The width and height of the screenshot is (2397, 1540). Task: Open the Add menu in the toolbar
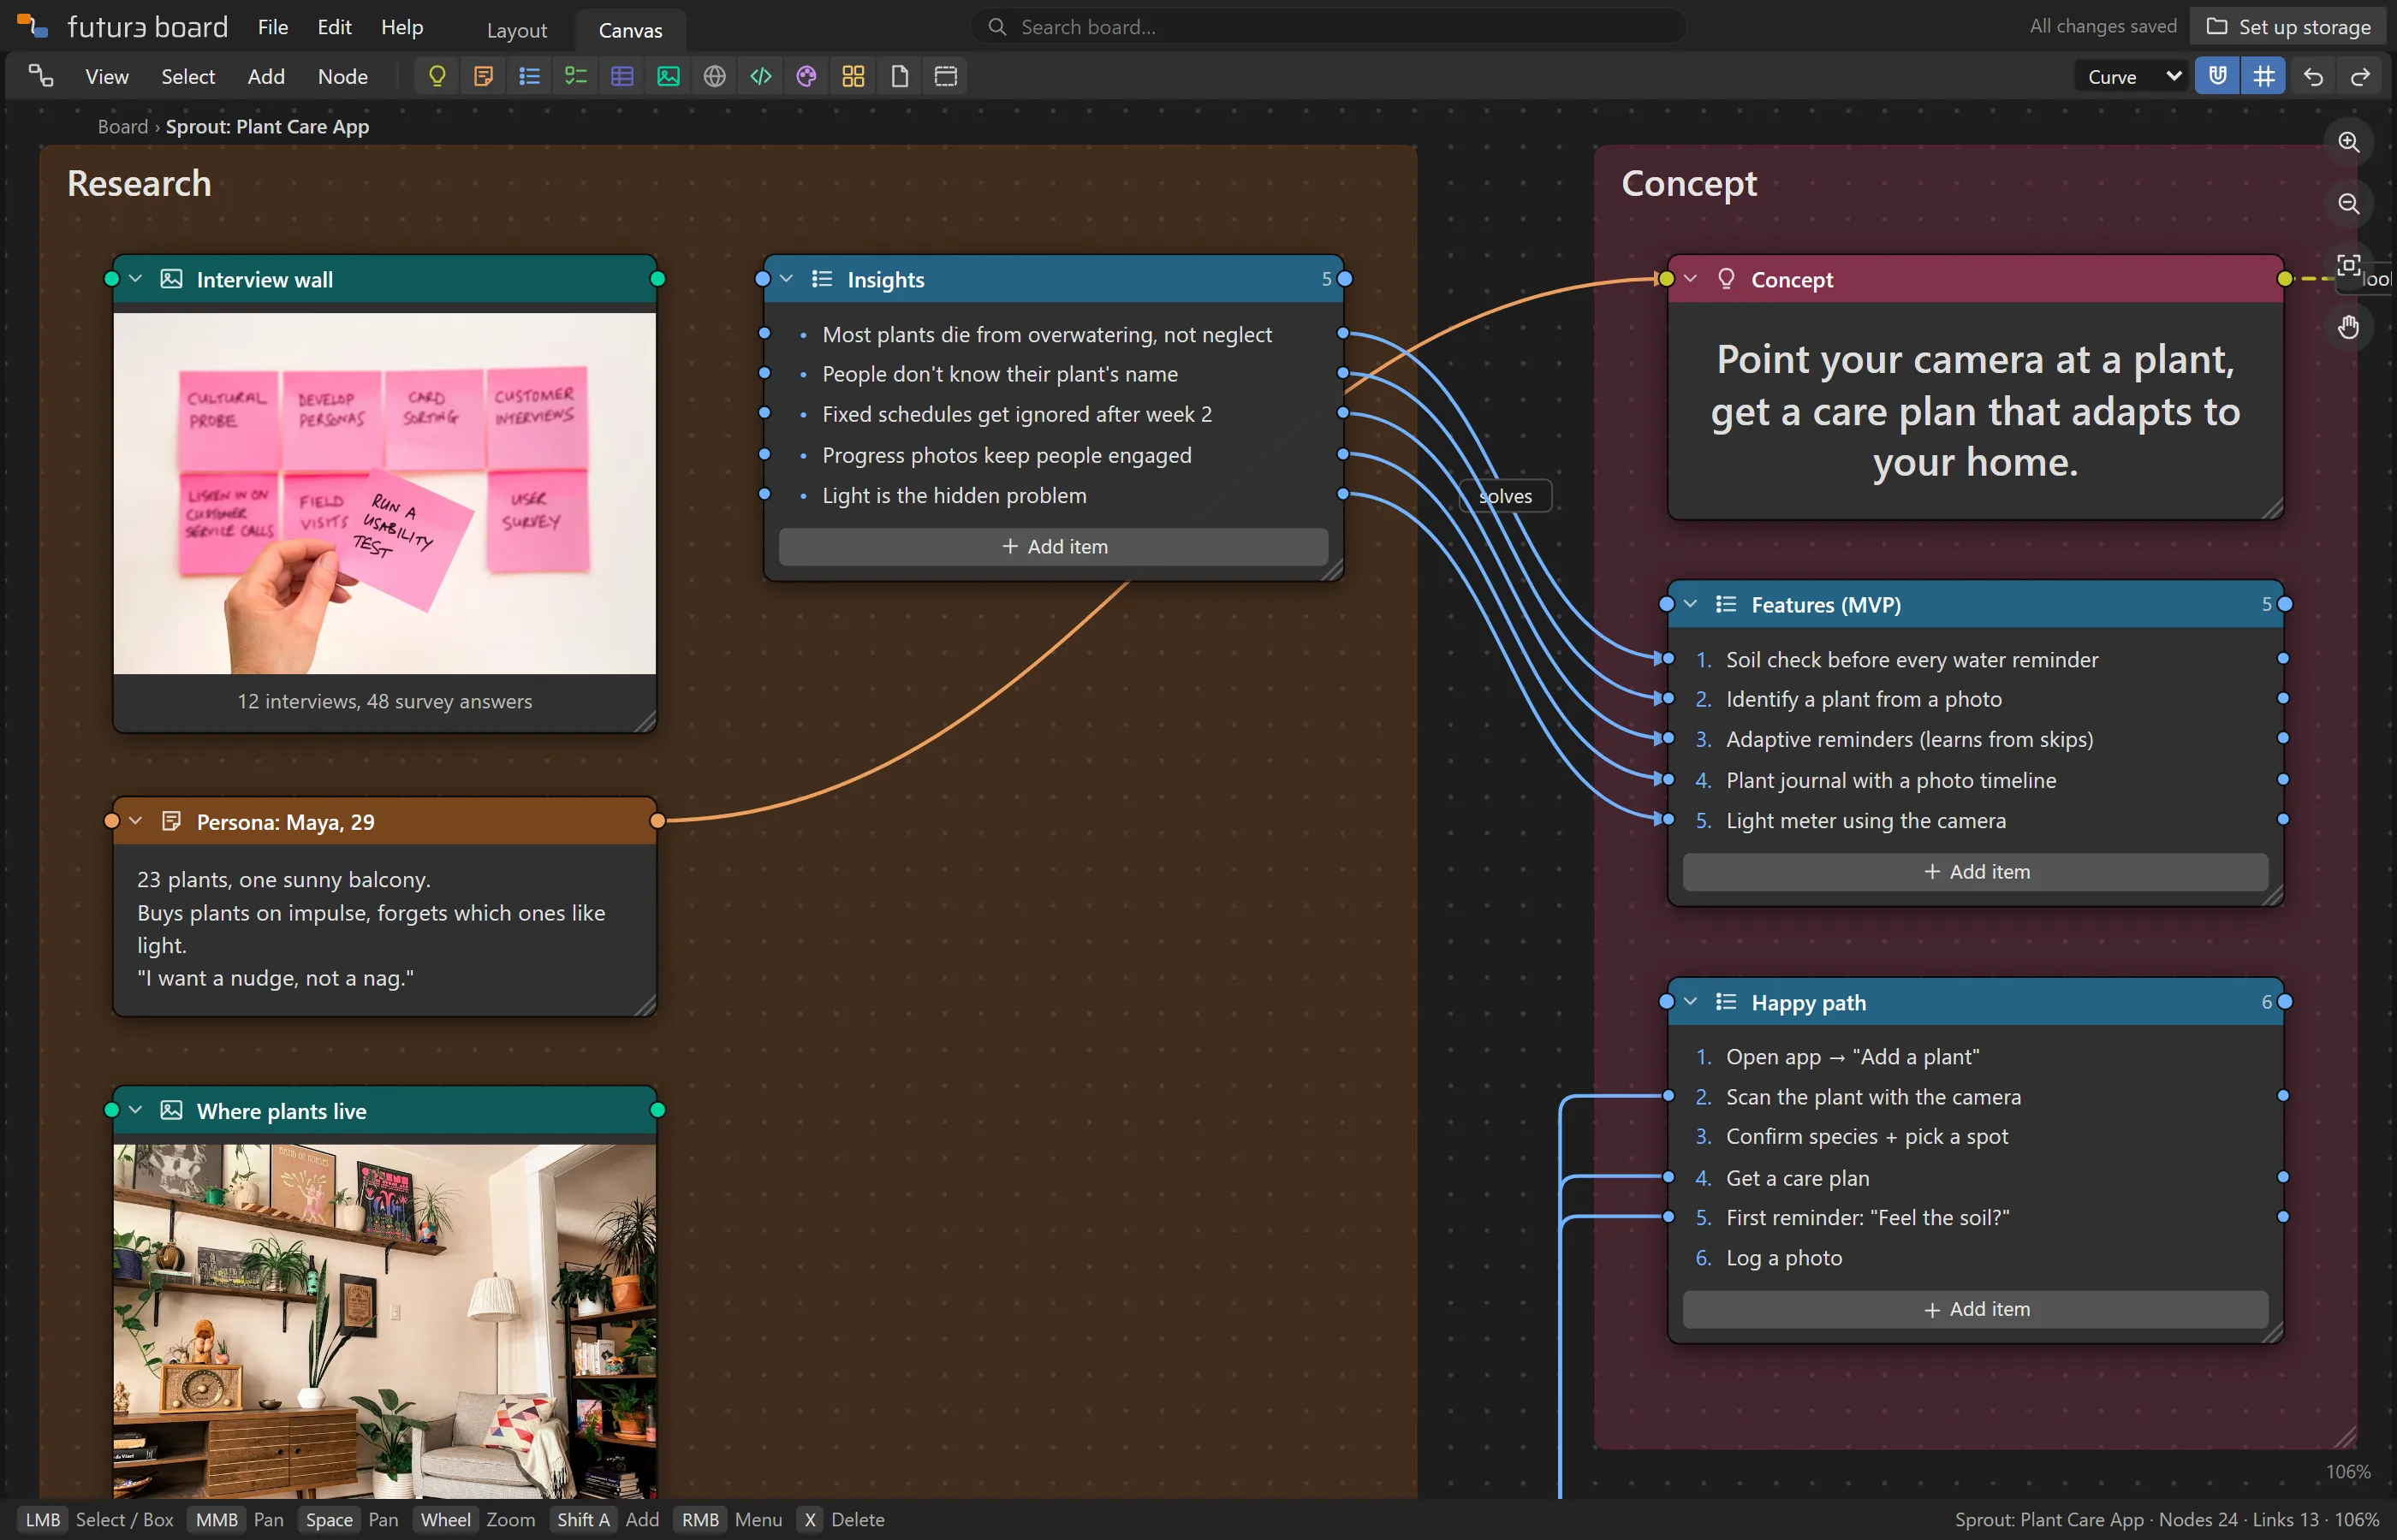[x=266, y=76]
